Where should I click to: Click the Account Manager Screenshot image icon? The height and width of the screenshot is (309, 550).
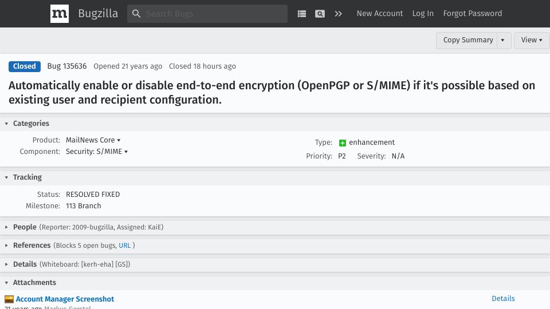pyautogui.click(x=9, y=299)
